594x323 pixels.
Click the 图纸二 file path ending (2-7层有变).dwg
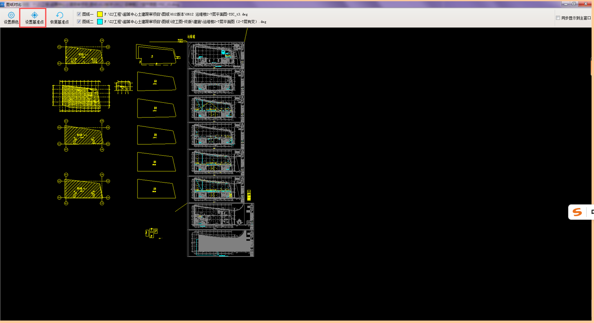(x=185, y=22)
